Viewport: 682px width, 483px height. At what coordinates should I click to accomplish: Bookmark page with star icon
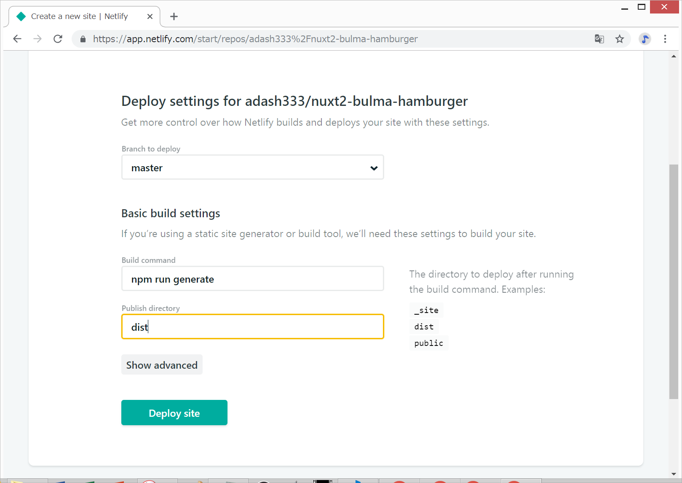point(619,39)
